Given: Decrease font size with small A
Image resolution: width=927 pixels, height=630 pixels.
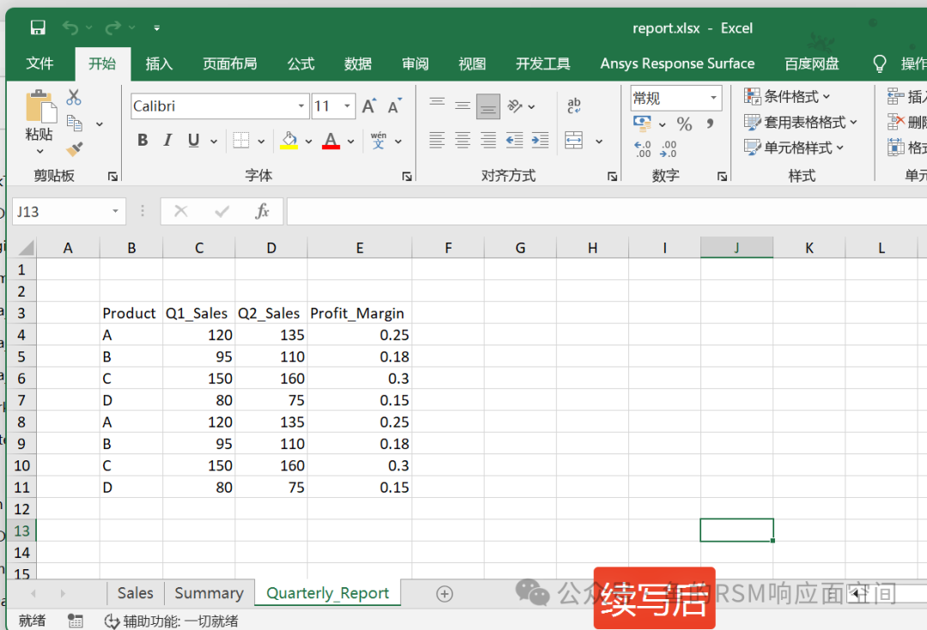Looking at the screenshot, I should click(394, 105).
